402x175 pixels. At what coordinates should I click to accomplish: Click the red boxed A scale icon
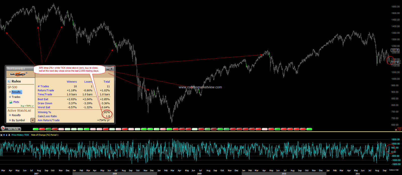pyautogui.click(x=396, y=130)
